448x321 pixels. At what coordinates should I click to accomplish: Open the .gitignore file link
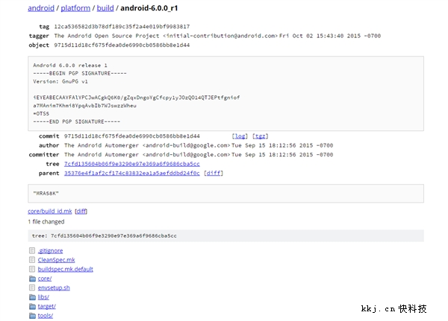pyautogui.click(x=50, y=251)
